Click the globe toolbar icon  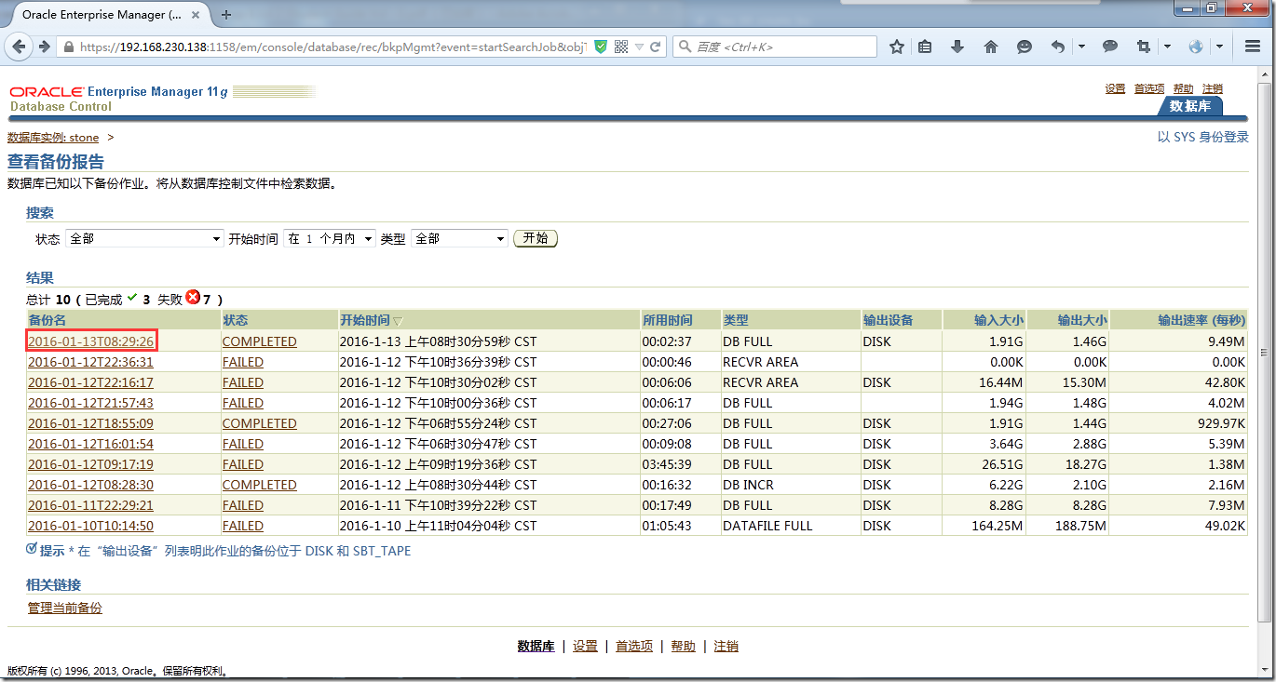1196,47
